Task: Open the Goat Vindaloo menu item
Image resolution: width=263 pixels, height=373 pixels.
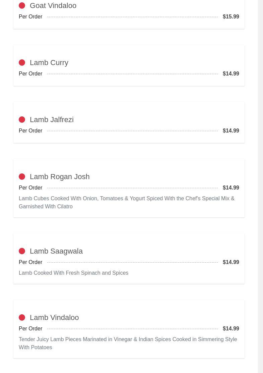Action: pyautogui.click(x=53, y=6)
